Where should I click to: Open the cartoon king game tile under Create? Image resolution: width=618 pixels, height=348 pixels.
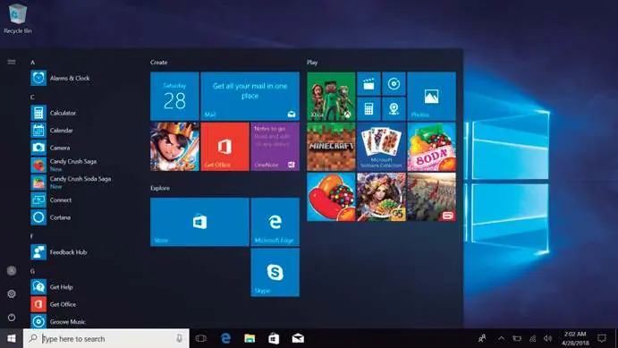[x=174, y=147]
